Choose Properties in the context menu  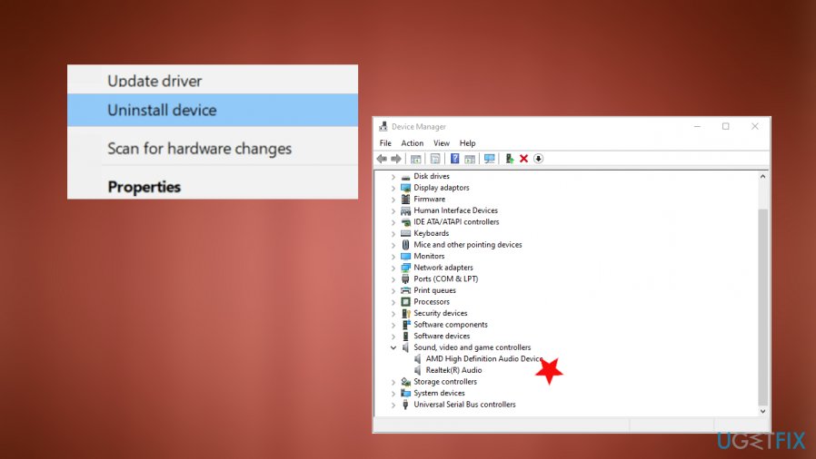[213, 186]
